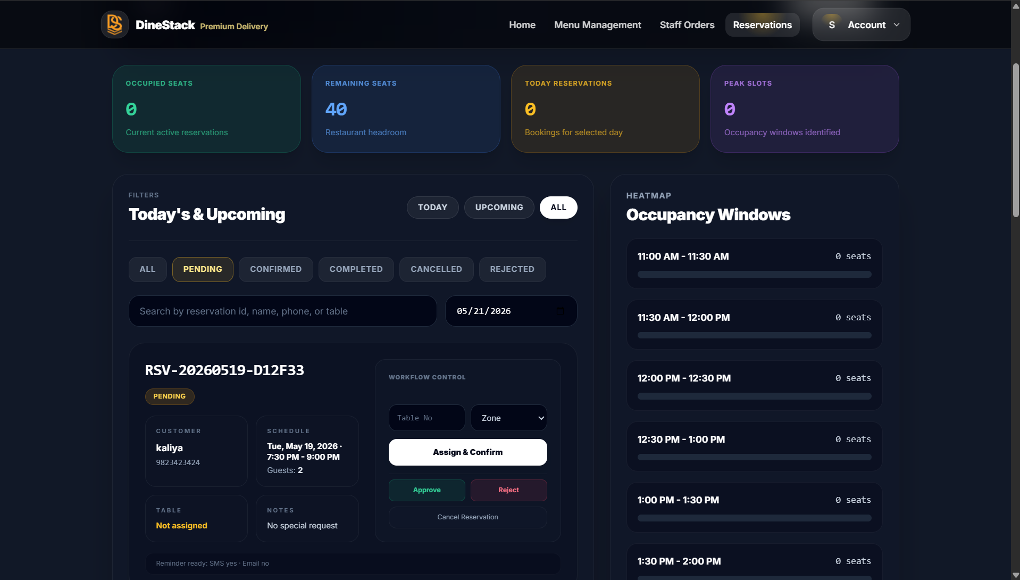Show ALL statuses filter chip
This screenshot has width=1020, height=580.
tap(147, 269)
